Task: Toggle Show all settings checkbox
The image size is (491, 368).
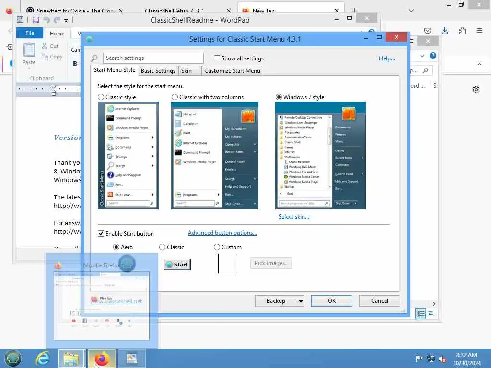Action: [x=217, y=58]
